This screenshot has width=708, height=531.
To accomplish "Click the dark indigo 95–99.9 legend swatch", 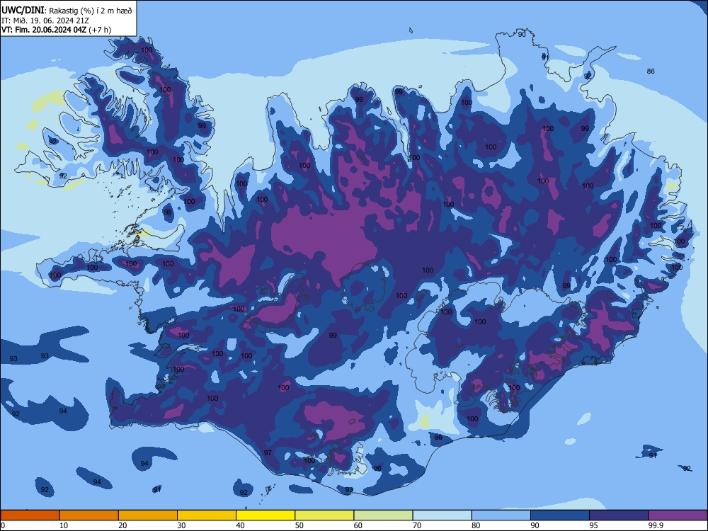I will [619, 515].
